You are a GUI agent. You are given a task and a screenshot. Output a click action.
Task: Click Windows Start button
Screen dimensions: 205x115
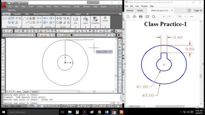point(4,112)
